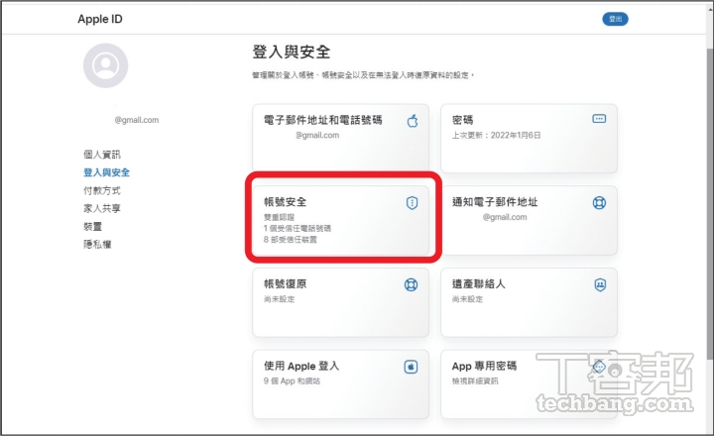This screenshot has width=714, height=436.
Task: Click the @gmail.com address under the avatar
Action: (x=137, y=120)
